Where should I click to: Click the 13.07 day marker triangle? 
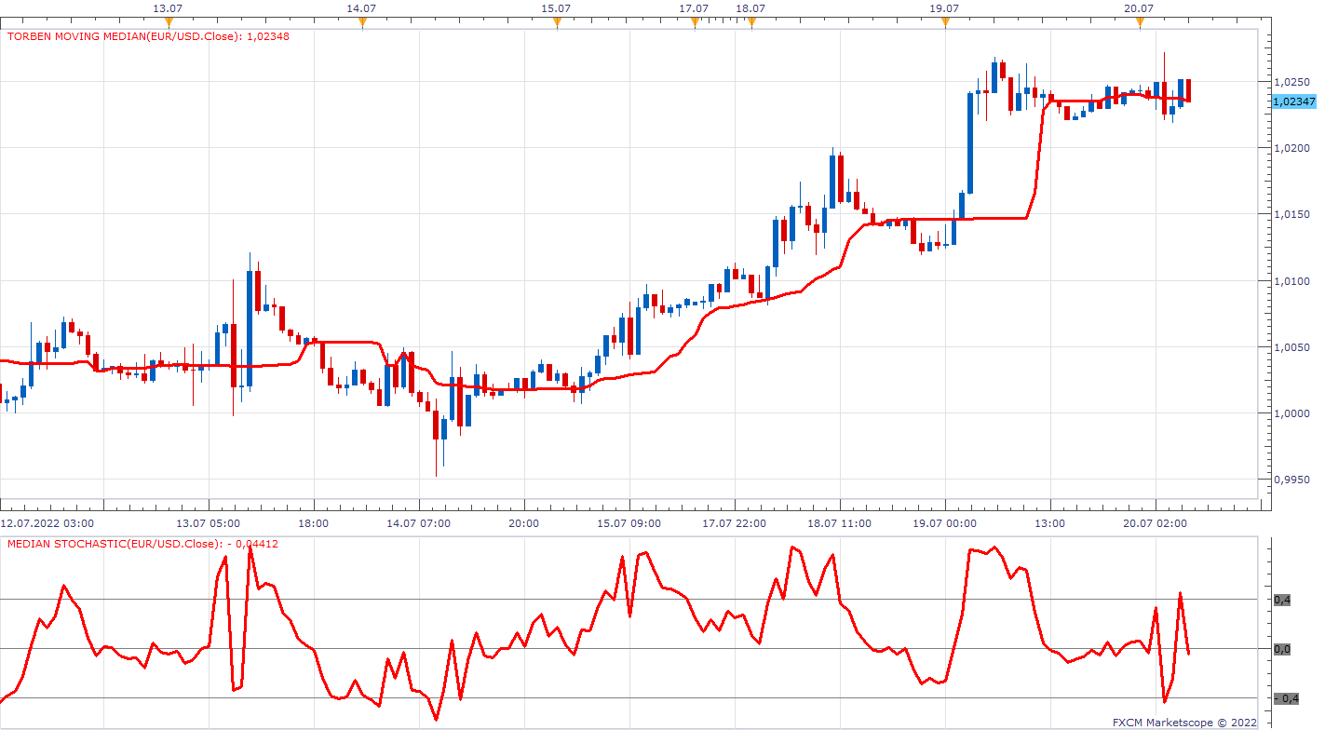pyautogui.click(x=169, y=23)
